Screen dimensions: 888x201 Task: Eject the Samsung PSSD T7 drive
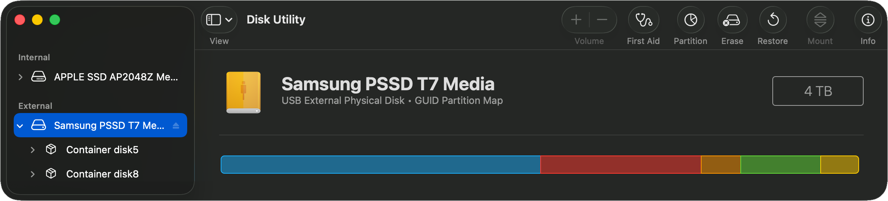pos(176,126)
